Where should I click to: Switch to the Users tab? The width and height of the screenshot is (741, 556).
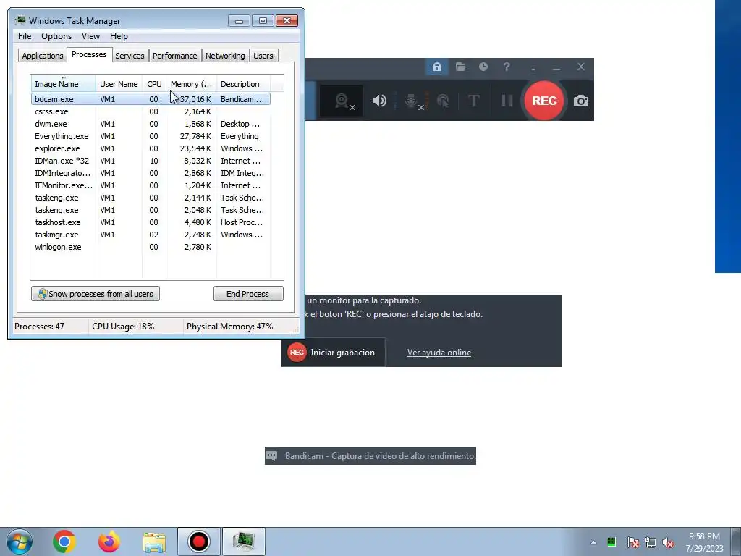click(x=263, y=56)
